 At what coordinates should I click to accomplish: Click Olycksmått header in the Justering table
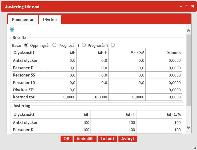[x=28, y=114]
